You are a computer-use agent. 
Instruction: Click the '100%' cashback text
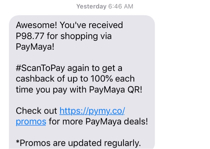coord(102,79)
